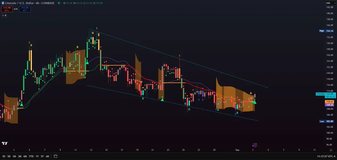Select the All time range

point(47,156)
